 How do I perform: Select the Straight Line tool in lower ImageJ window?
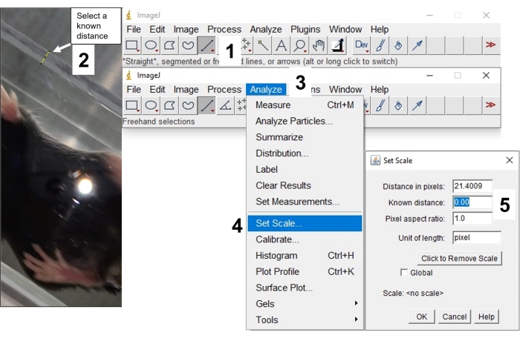[207, 105]
